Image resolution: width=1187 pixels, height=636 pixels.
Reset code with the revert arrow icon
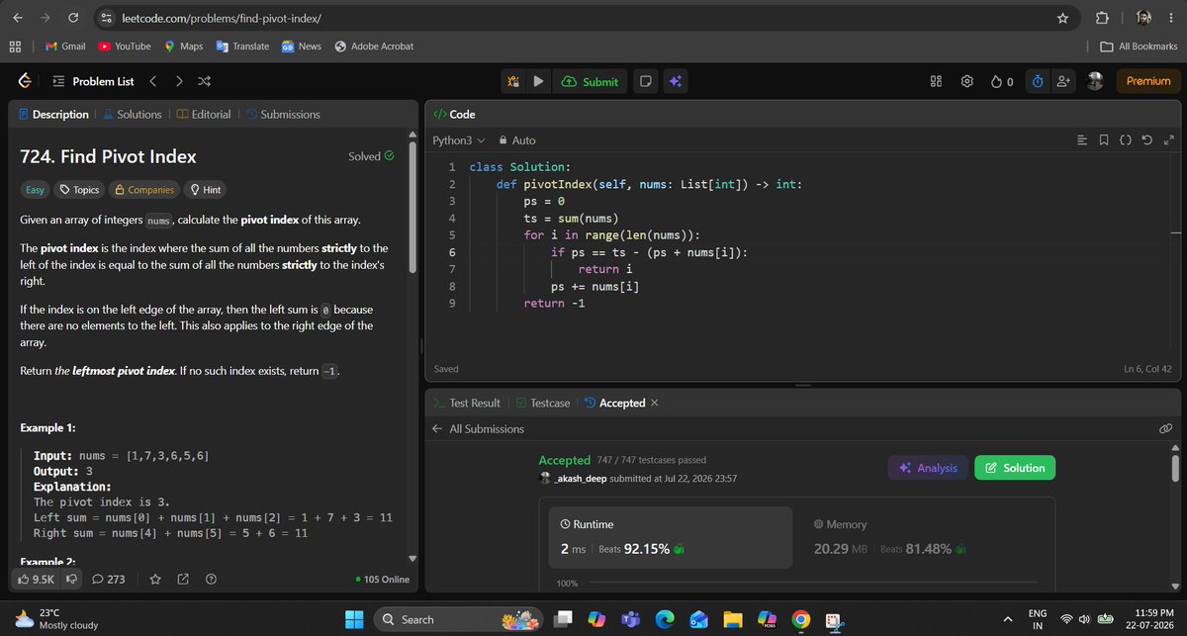pos(1146,141)
